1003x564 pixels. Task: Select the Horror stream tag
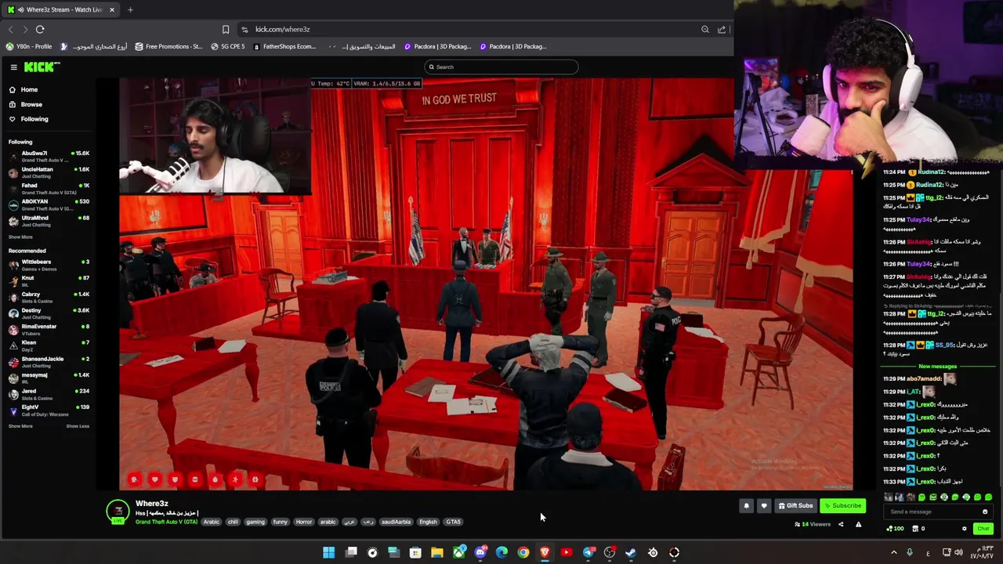click(x=304, y=522)
